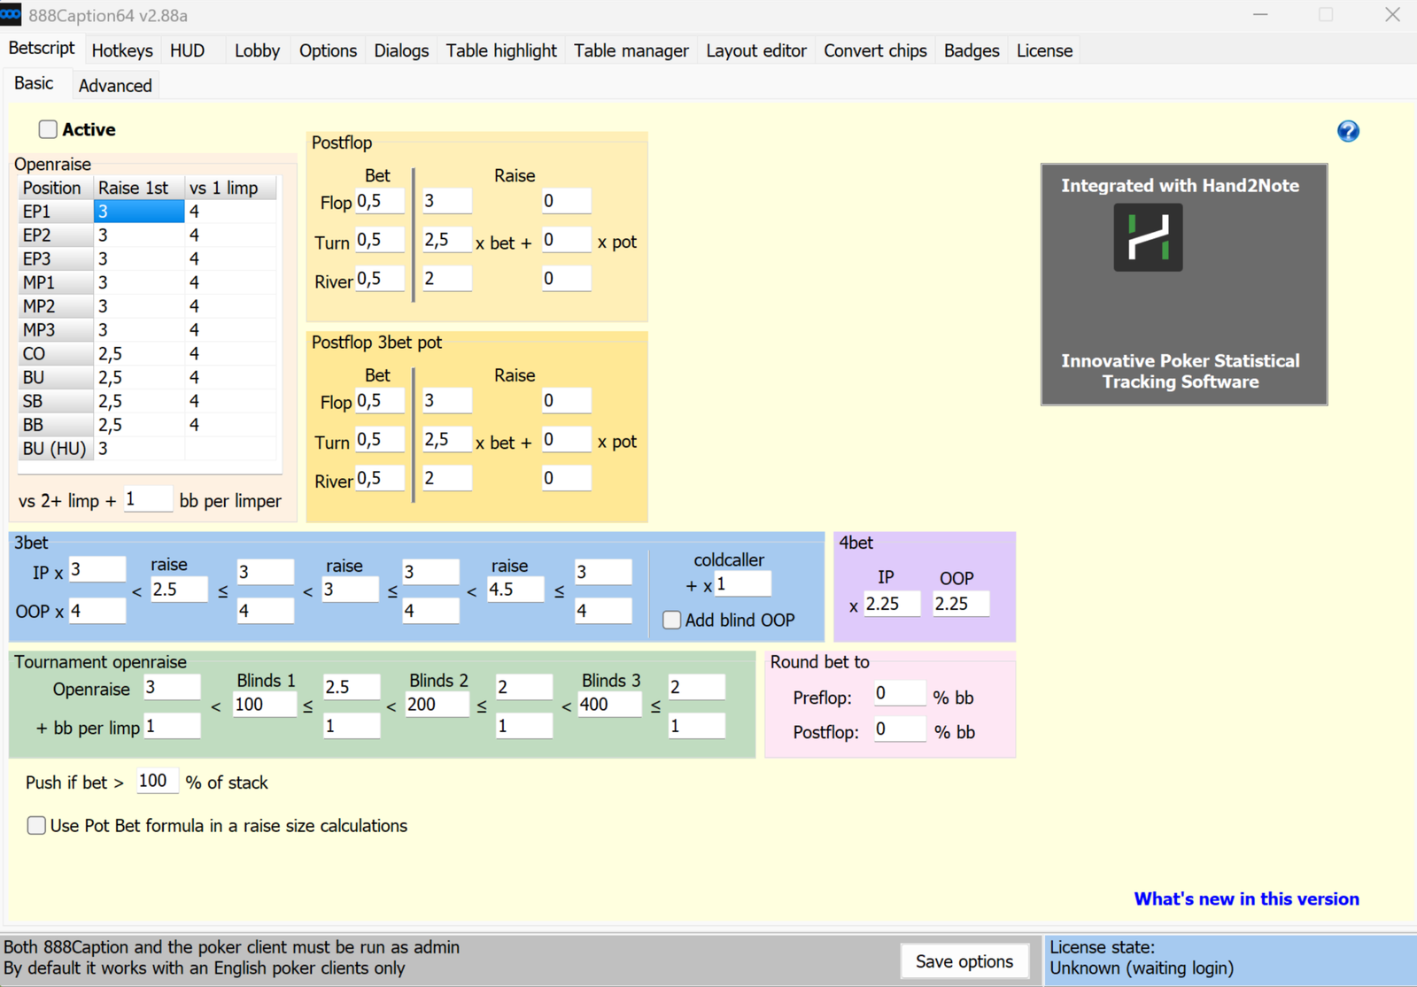Click the Round bet Preflop % field
Image resolution: width=1417 pixels, height=987 pixels.
pos(900,693)
